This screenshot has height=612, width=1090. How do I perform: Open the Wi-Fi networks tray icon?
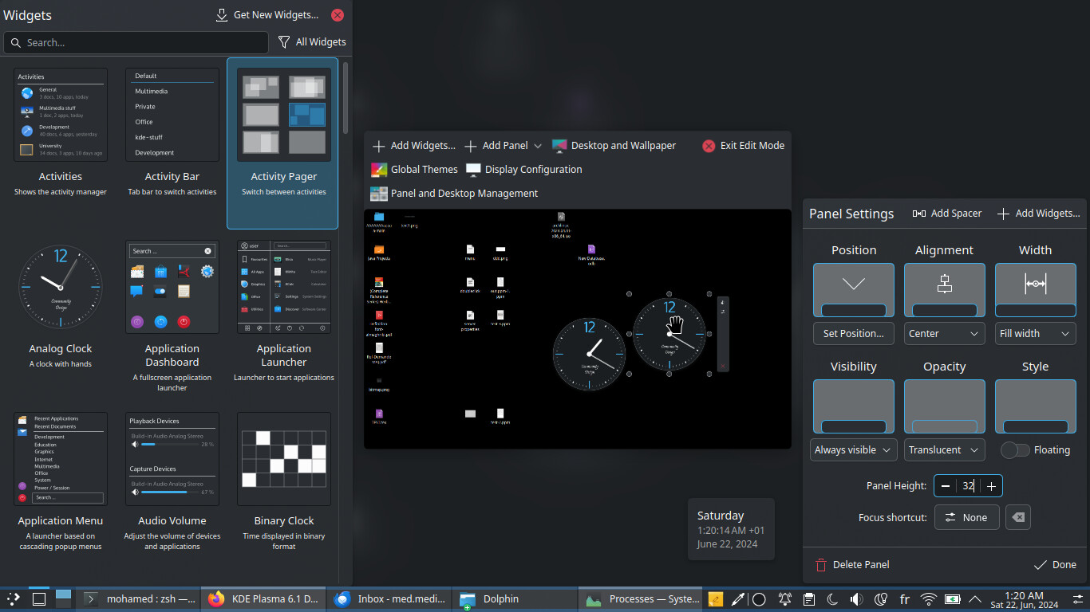[x=928, y=599]
